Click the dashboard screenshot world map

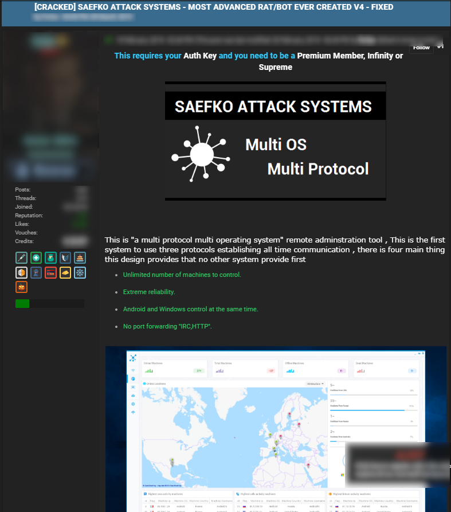pos(234,437)
